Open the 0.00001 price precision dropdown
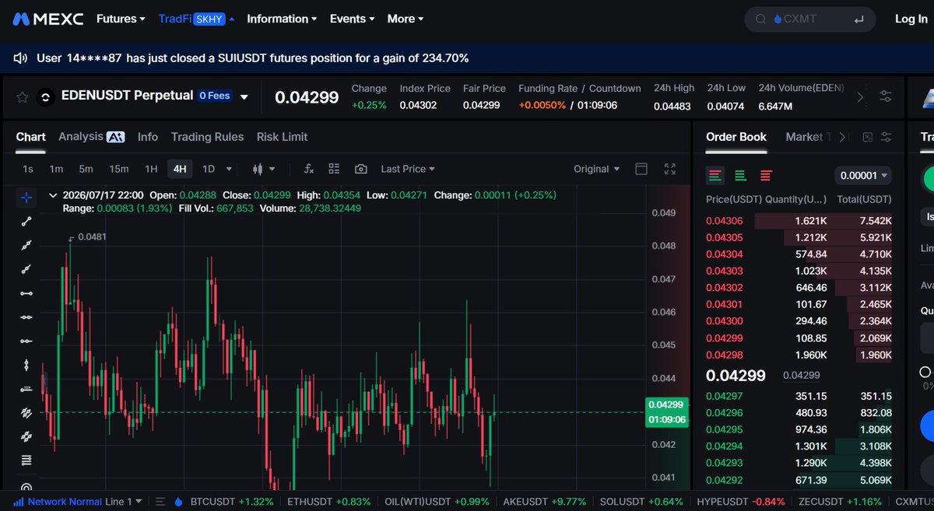This screenshot has width=934, height=511. [863, 176]
